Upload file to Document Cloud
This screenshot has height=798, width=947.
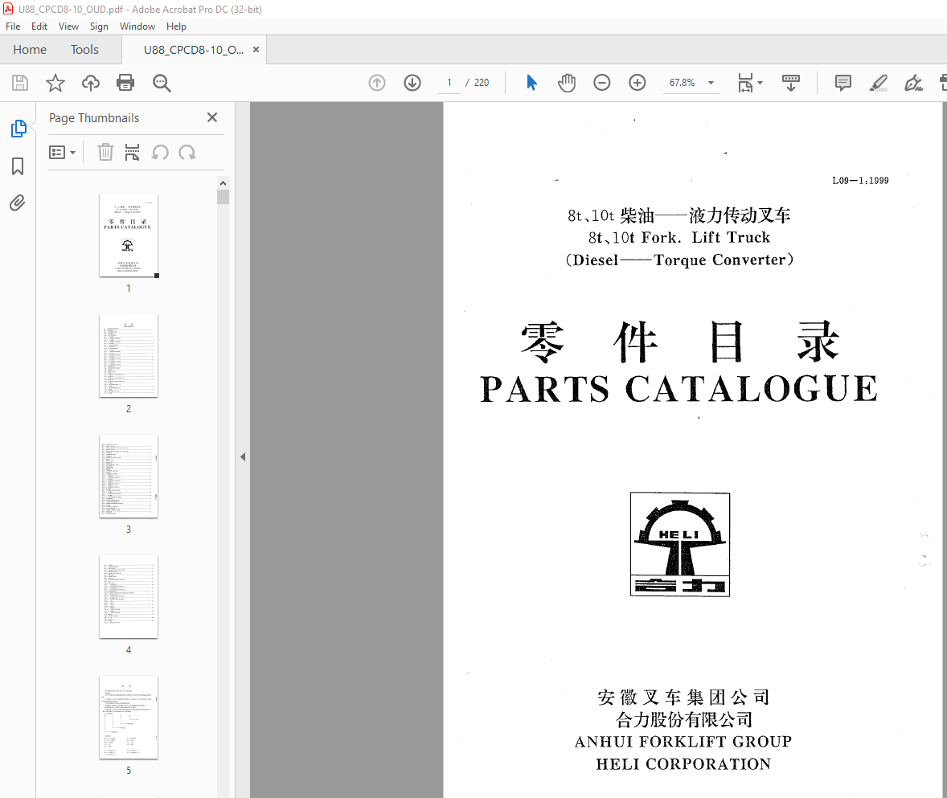pos(91,83)
